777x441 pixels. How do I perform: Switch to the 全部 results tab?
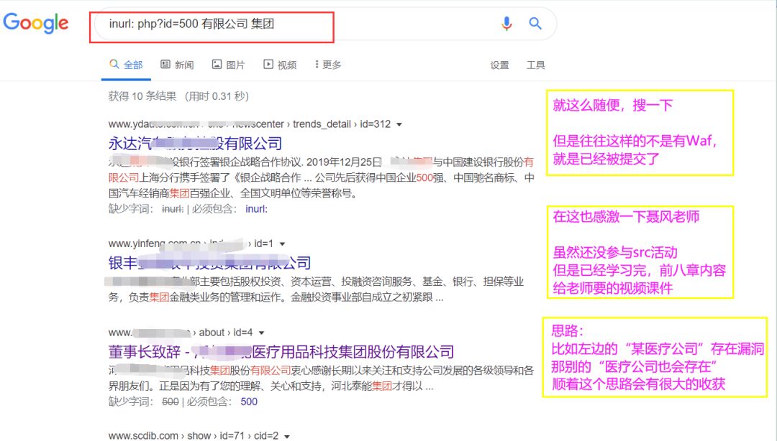click(127, 64)
